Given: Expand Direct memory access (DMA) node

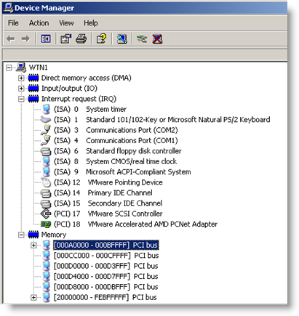Looking at the screenshot, I should click(21, 78).
